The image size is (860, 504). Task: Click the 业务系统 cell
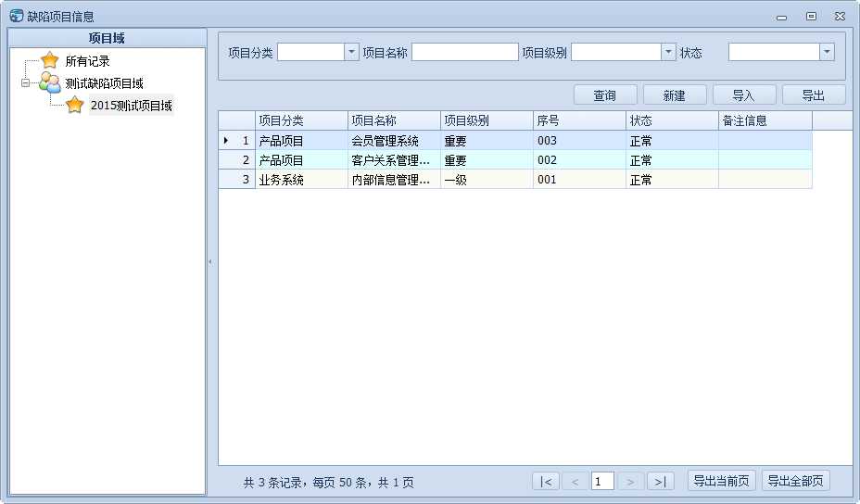[x=302, y=180]
